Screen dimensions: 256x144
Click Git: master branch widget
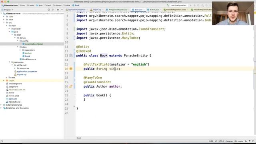point(239,141)
